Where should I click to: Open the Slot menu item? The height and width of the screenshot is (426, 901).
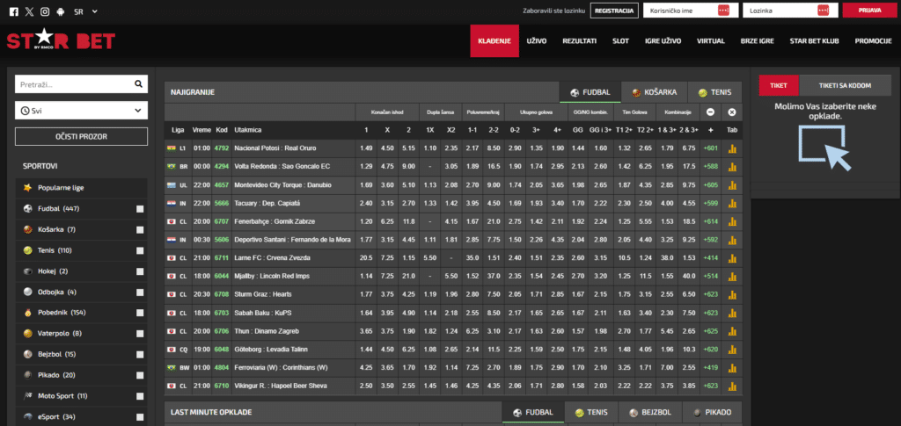click(x=620, y=41)
